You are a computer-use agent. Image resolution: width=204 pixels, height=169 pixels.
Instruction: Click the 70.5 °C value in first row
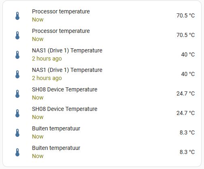click(185, 15)
